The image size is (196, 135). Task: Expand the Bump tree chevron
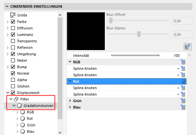tap(8, 67)
